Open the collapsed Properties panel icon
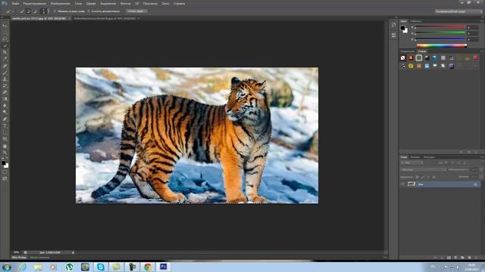Screen dimensions: 485x272 click(393, 36)
